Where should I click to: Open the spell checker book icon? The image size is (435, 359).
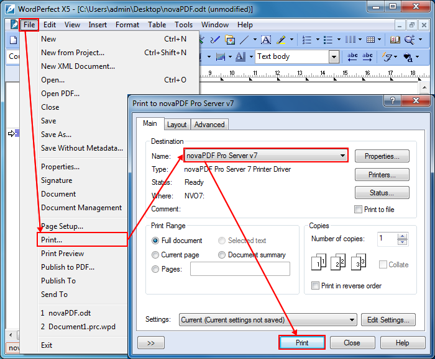click(395, 40)
